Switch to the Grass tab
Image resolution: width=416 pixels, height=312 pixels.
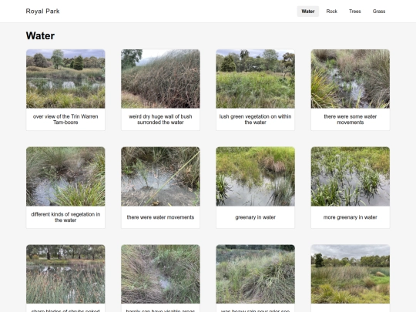(379, 12)
